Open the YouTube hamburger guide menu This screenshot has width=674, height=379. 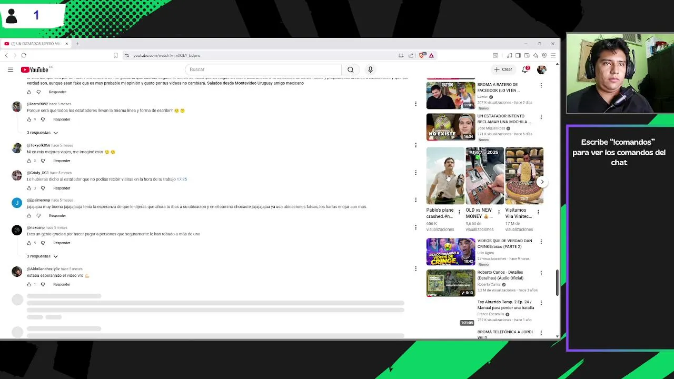coord(10,69)
